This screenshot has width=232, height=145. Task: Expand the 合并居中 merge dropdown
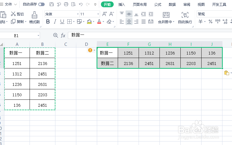(x=173, y=22)
